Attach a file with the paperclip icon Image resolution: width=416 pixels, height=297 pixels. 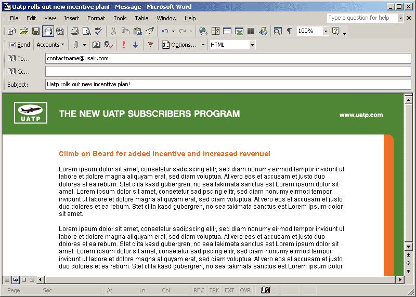point(76,45)
